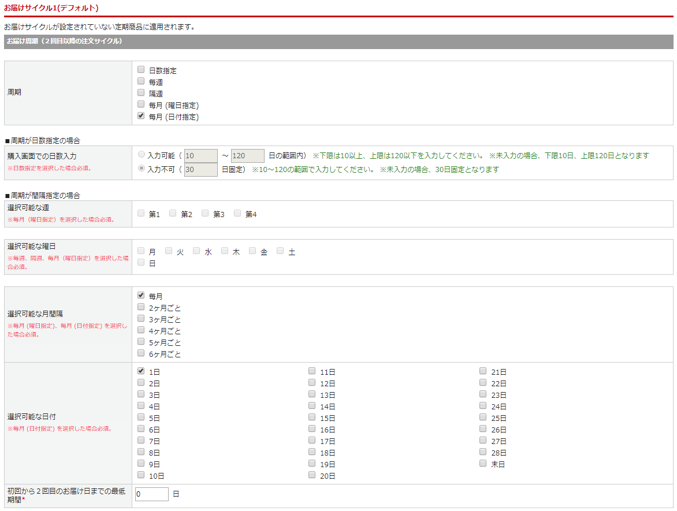
Task: Uncheck the 毎月 month interval checkbox
Action: coord(141,296)
